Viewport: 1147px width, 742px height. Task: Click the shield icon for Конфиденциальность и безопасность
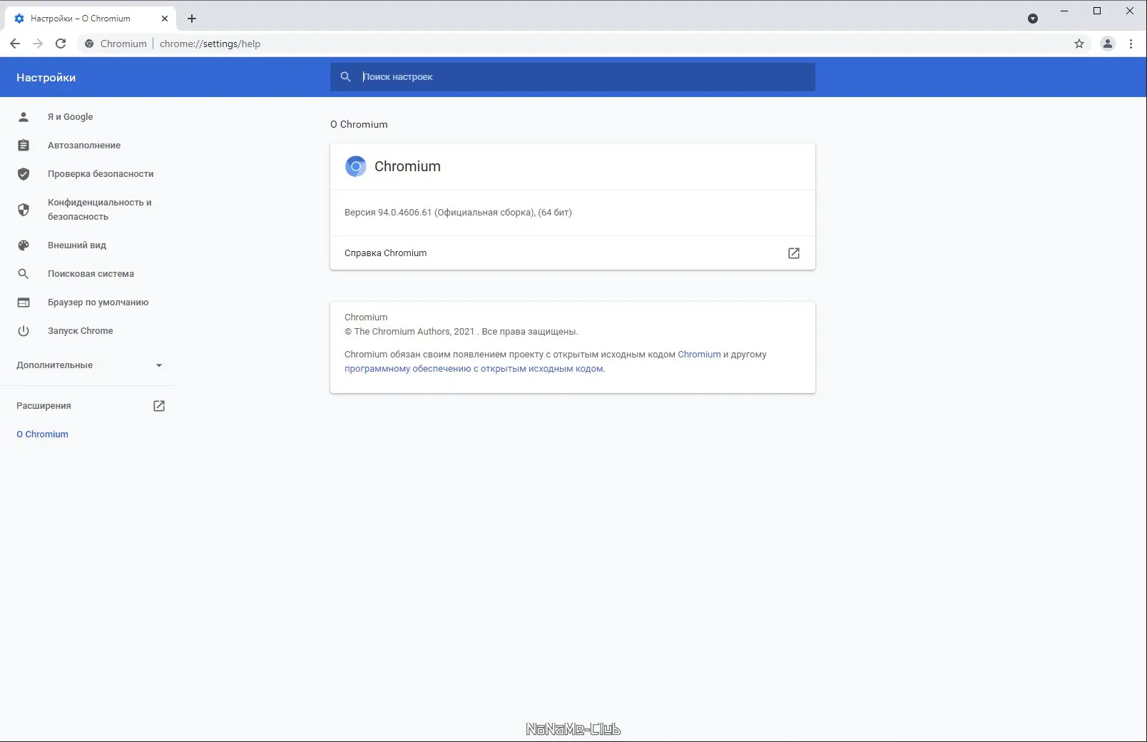click(x=24, y=210)
